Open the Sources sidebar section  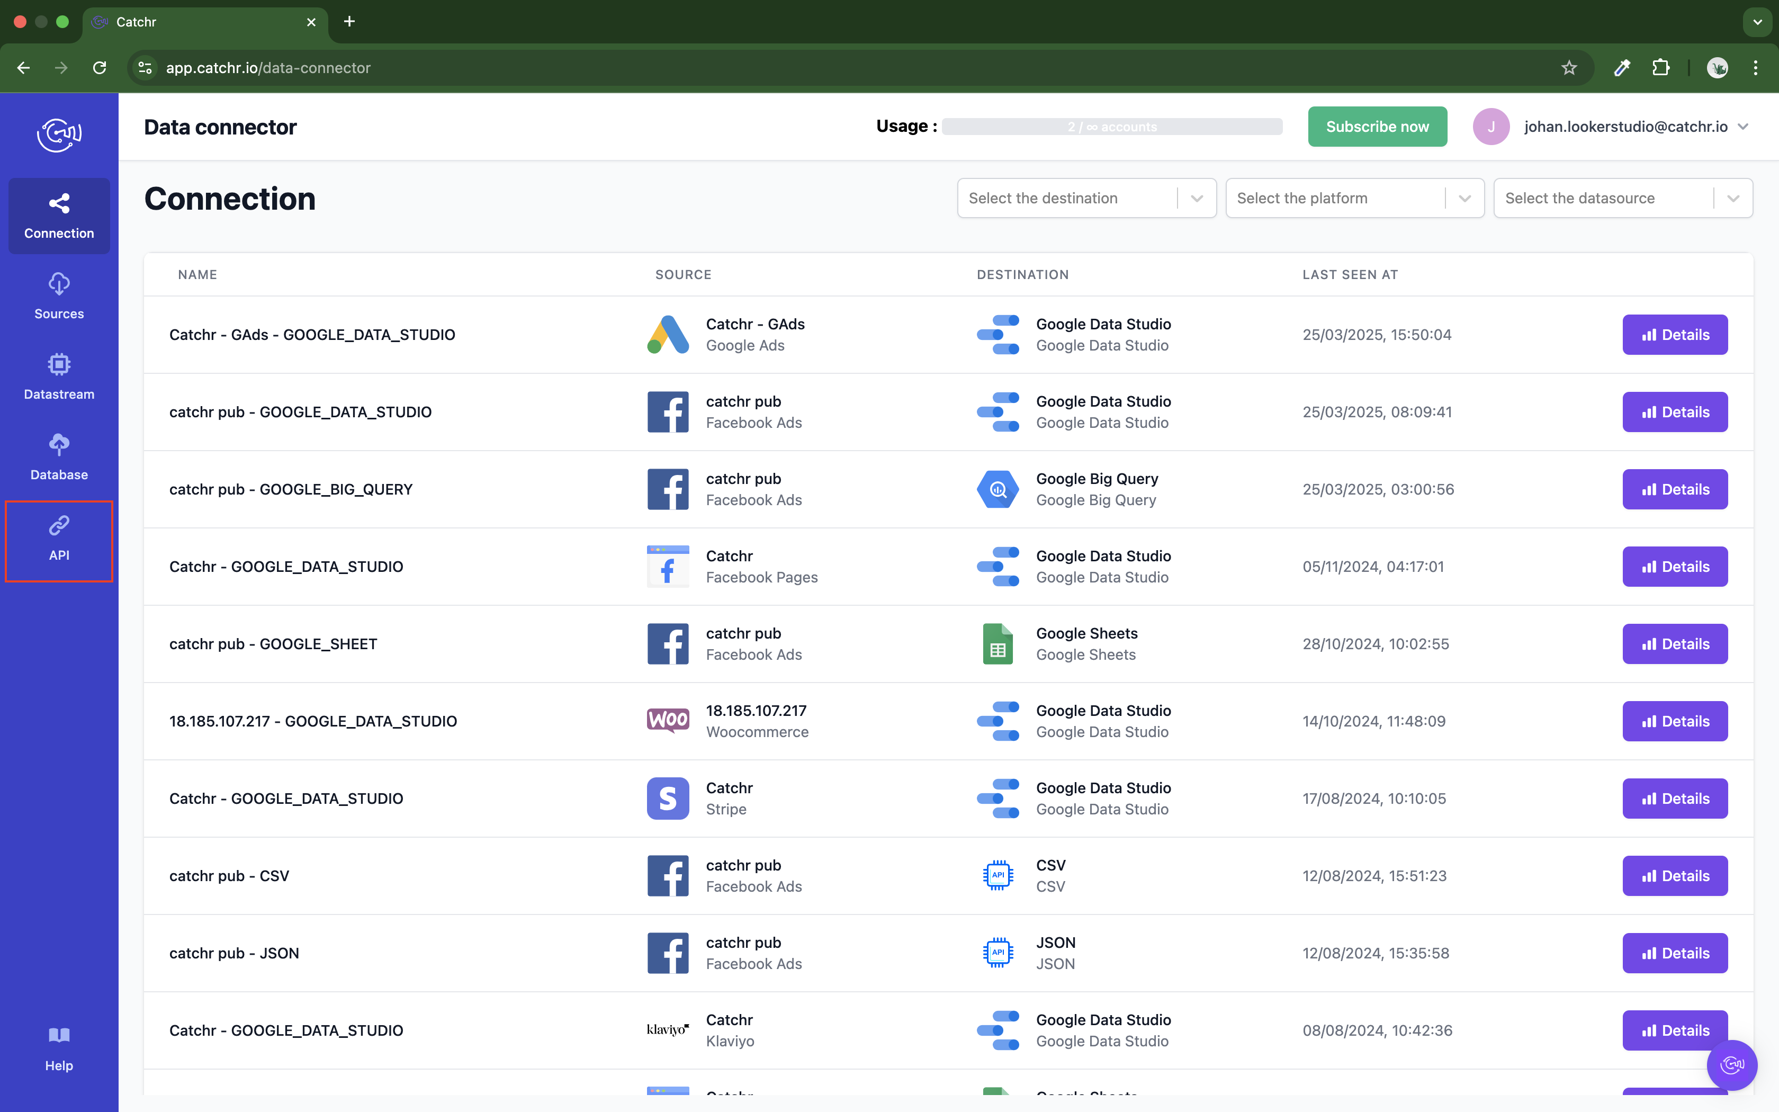59,297
